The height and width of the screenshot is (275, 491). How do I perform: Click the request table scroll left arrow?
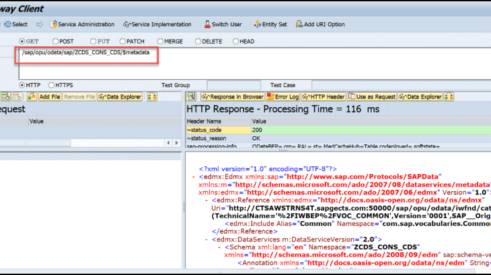(168, 143)
